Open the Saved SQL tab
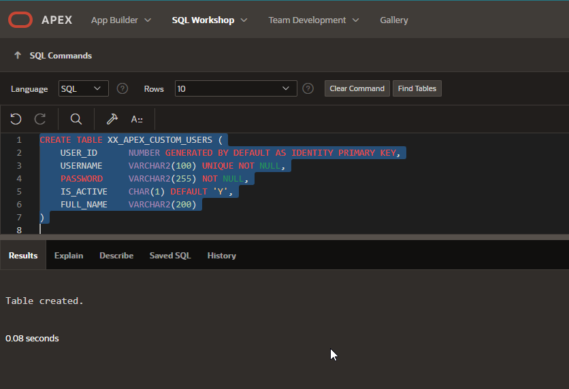 click(x=170, y=255)
